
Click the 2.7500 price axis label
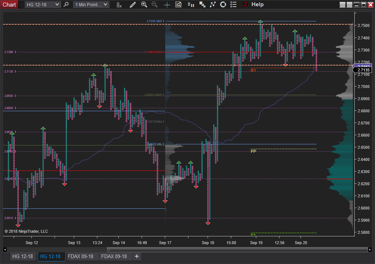(363, 25)
